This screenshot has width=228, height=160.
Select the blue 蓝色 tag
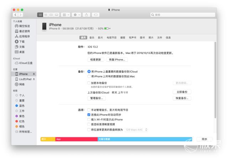(x=20, y=106)
